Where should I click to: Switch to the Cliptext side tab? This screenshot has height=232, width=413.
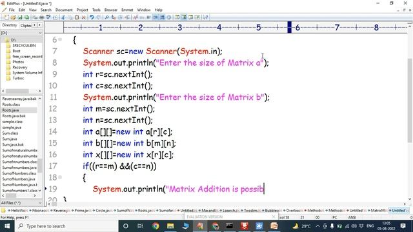click(x=26, y=26)
